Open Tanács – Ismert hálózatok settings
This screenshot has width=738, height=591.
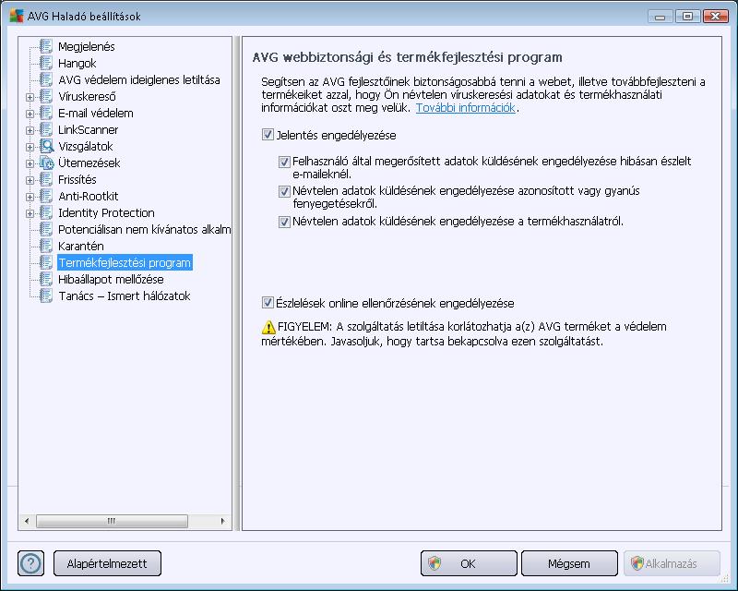pyautogui.click(x=125, y=296)
